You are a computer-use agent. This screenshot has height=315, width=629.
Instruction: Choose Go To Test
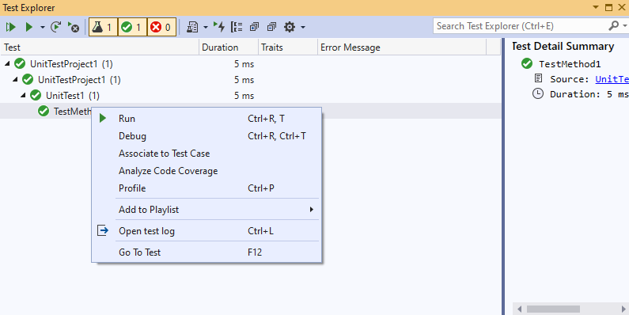click(207, 252)
